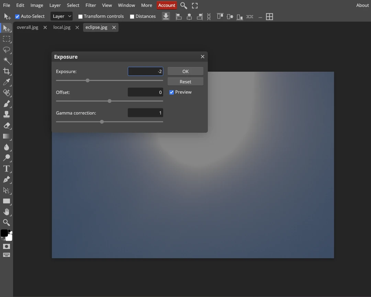Switch to the local.jpg tab
The height and width of the screenshot is (297, 371).
click(62, 27)
